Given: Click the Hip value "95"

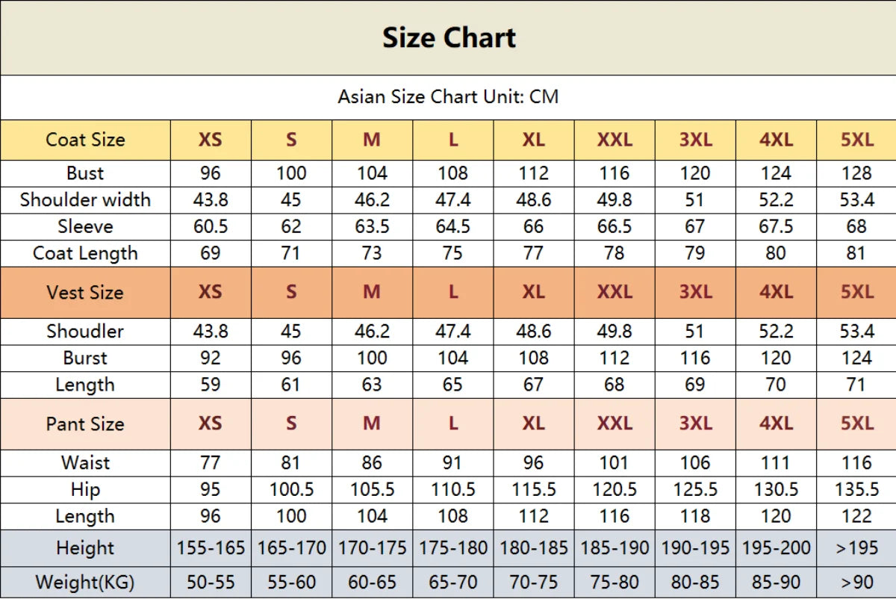Looking at the screenshot, I should click(211, 489).
